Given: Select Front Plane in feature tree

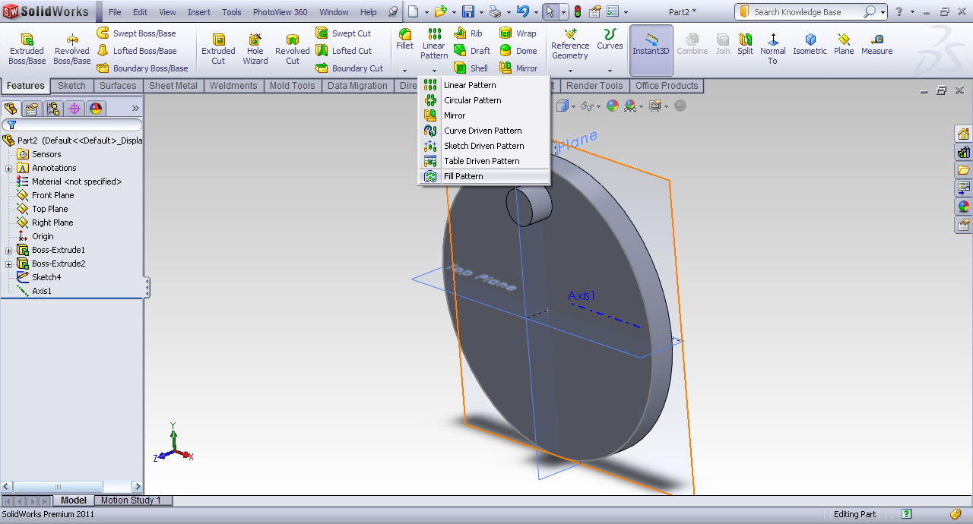Looking at the screenshot, I should (46, 195).
